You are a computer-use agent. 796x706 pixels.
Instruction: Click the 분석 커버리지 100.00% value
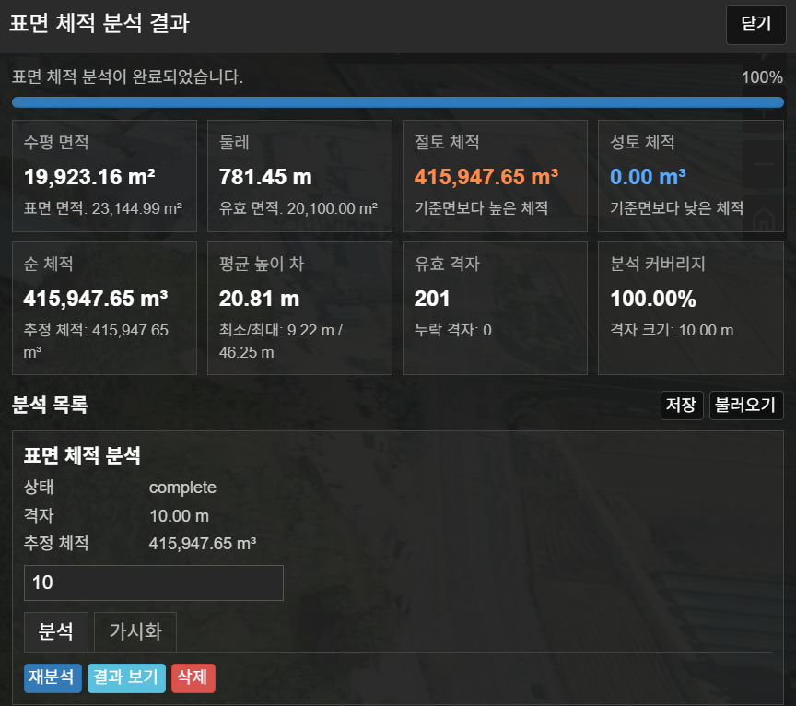click(x=653, y=298)
